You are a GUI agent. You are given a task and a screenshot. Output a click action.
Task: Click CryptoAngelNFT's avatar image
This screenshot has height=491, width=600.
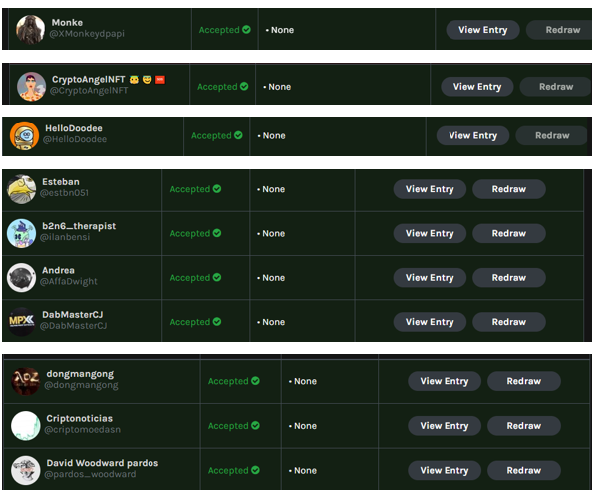[31, 86]
